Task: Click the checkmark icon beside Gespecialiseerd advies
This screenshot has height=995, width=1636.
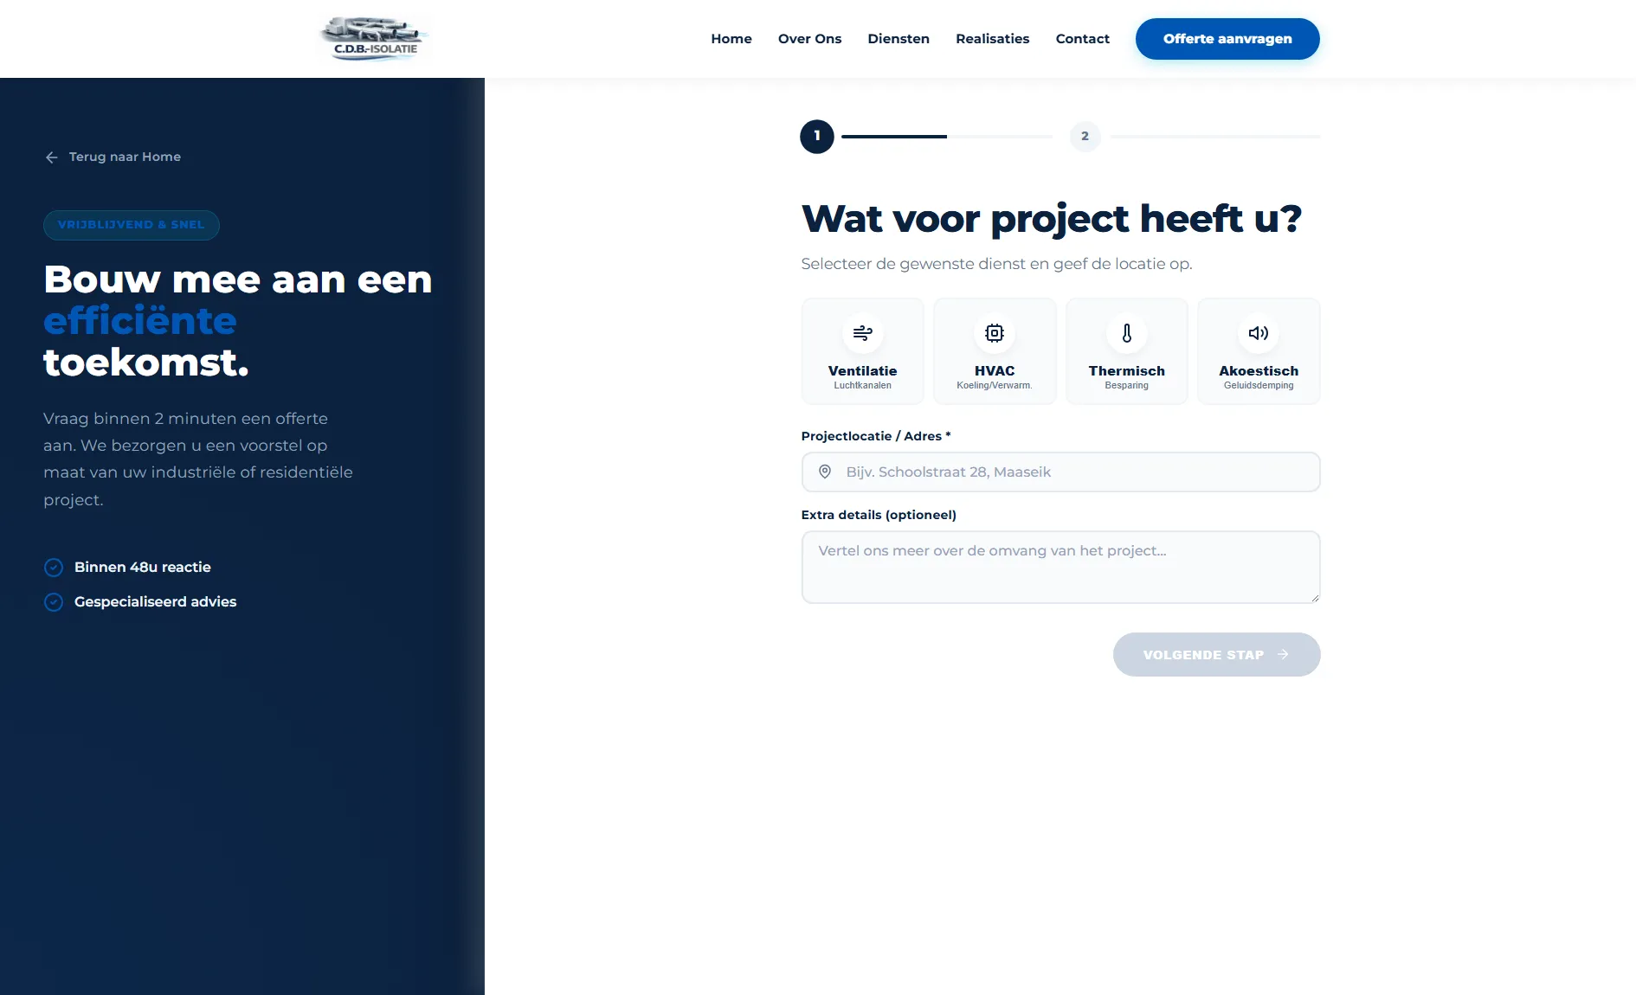Action: pyautogui.click(x=54, y=602)
